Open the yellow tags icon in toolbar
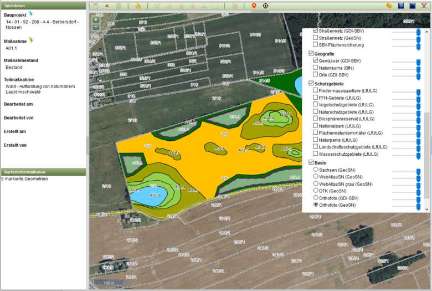 click(389, 6)
